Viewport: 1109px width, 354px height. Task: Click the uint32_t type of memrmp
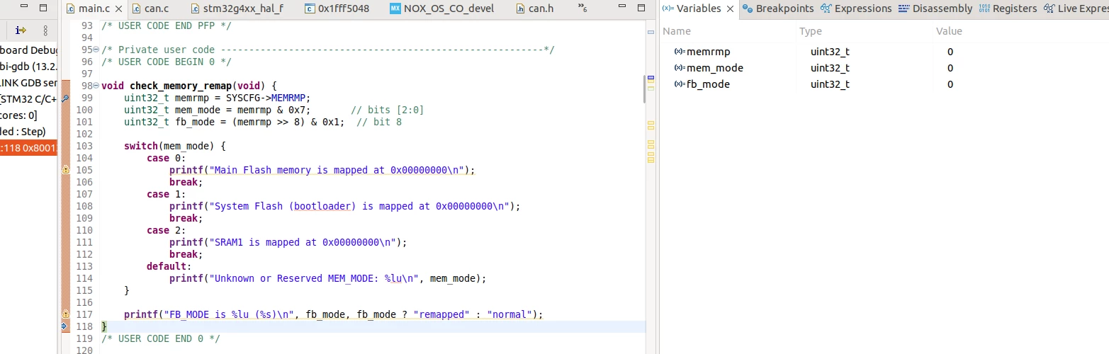pyautogui.click(x=830, y=52)
